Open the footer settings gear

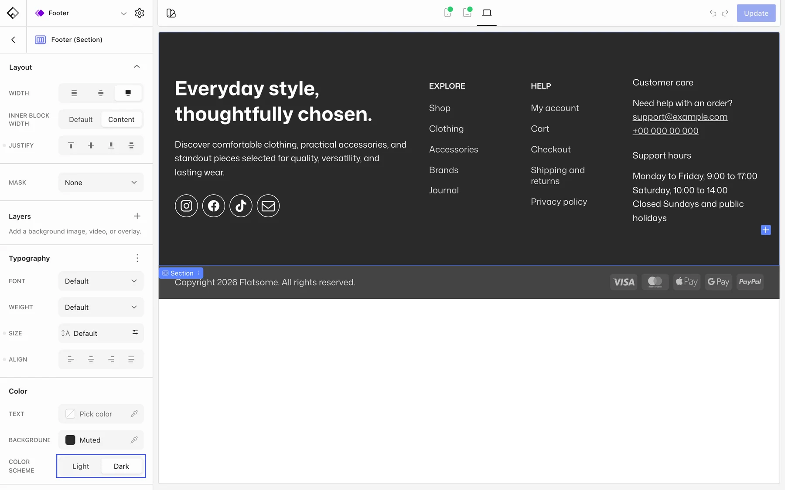tap(140, 13)
